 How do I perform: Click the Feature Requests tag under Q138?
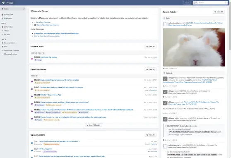pyautogui.click(x=50, y=151)
